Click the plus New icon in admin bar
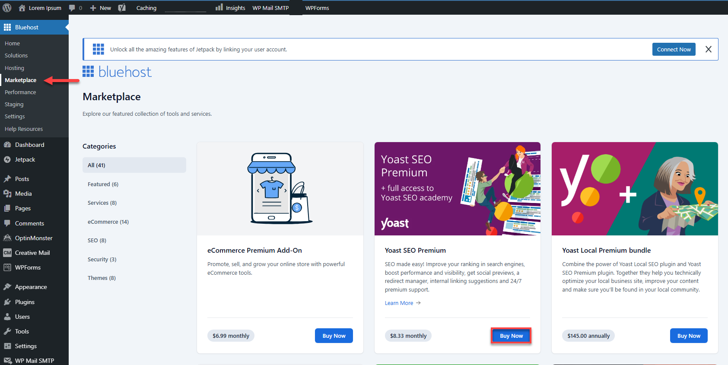Image resolution: width=728 pixels, height=365 pixels. 93,8
